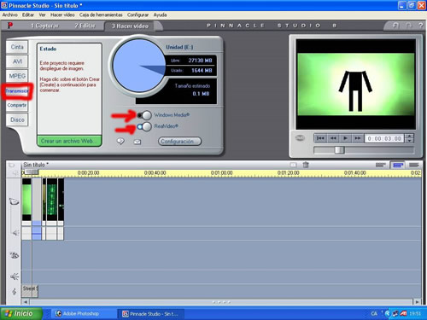Click the timecode field 0:00:03.00
The image size is (427, 320).
[x=384, y=138]
